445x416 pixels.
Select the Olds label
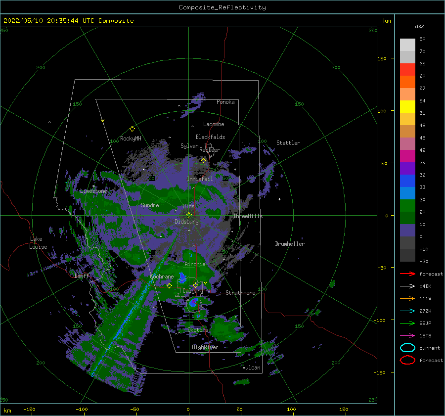[188, 206]
